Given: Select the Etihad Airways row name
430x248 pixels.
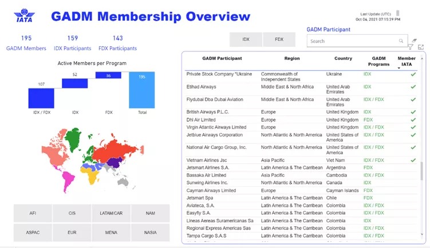Looking at the screenshot, I should (x=202, y=87).
